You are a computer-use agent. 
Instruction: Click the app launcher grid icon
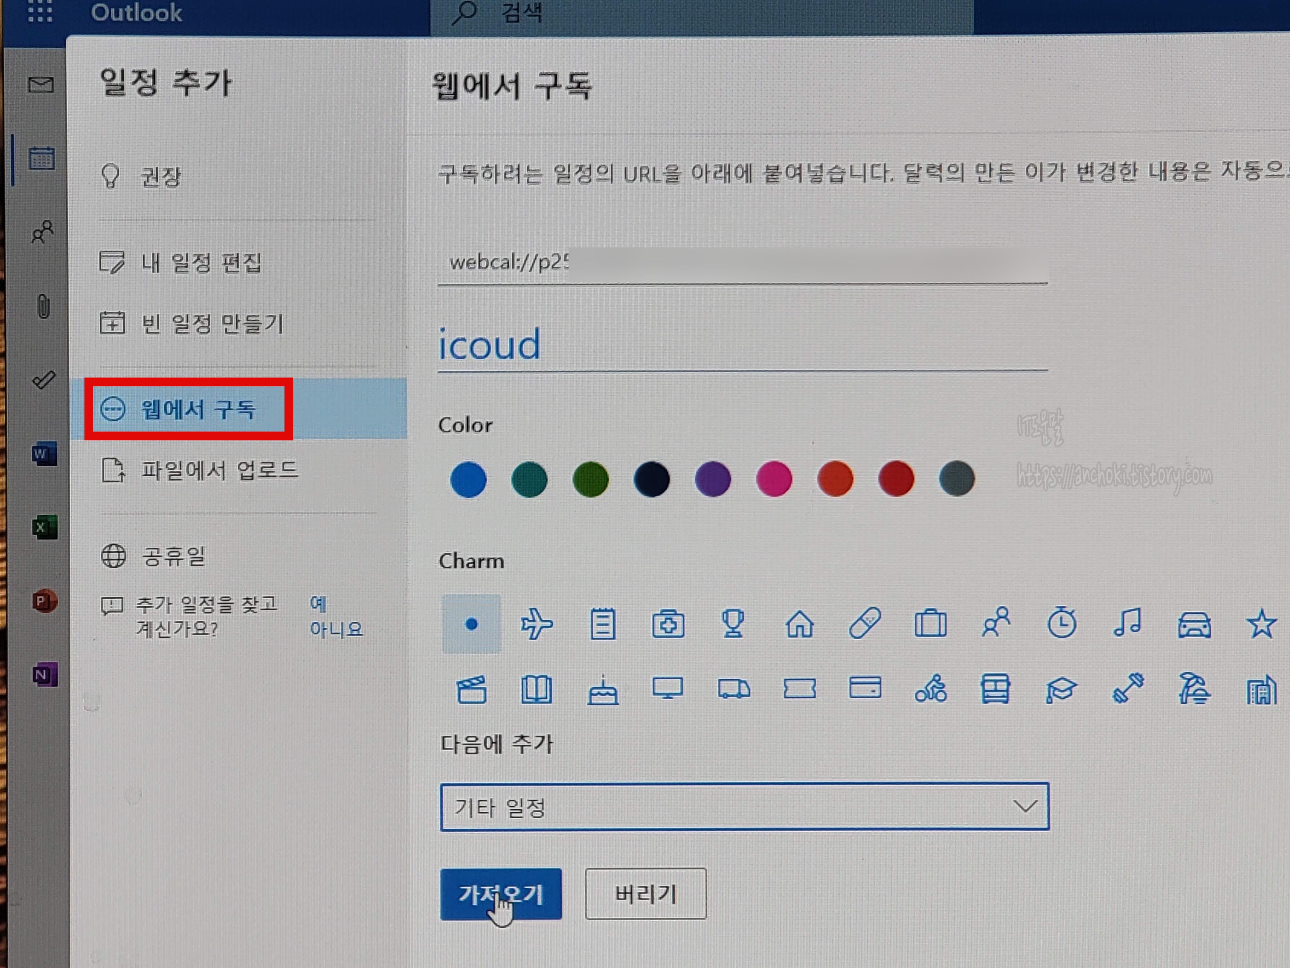[40, 12]
